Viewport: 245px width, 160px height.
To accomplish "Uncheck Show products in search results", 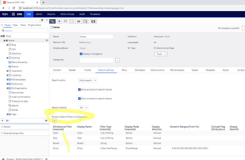I will coord(79,89).
